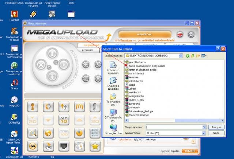Select the UK flag language button
This screenshot has width=234, height=159.
click(180, 34)
